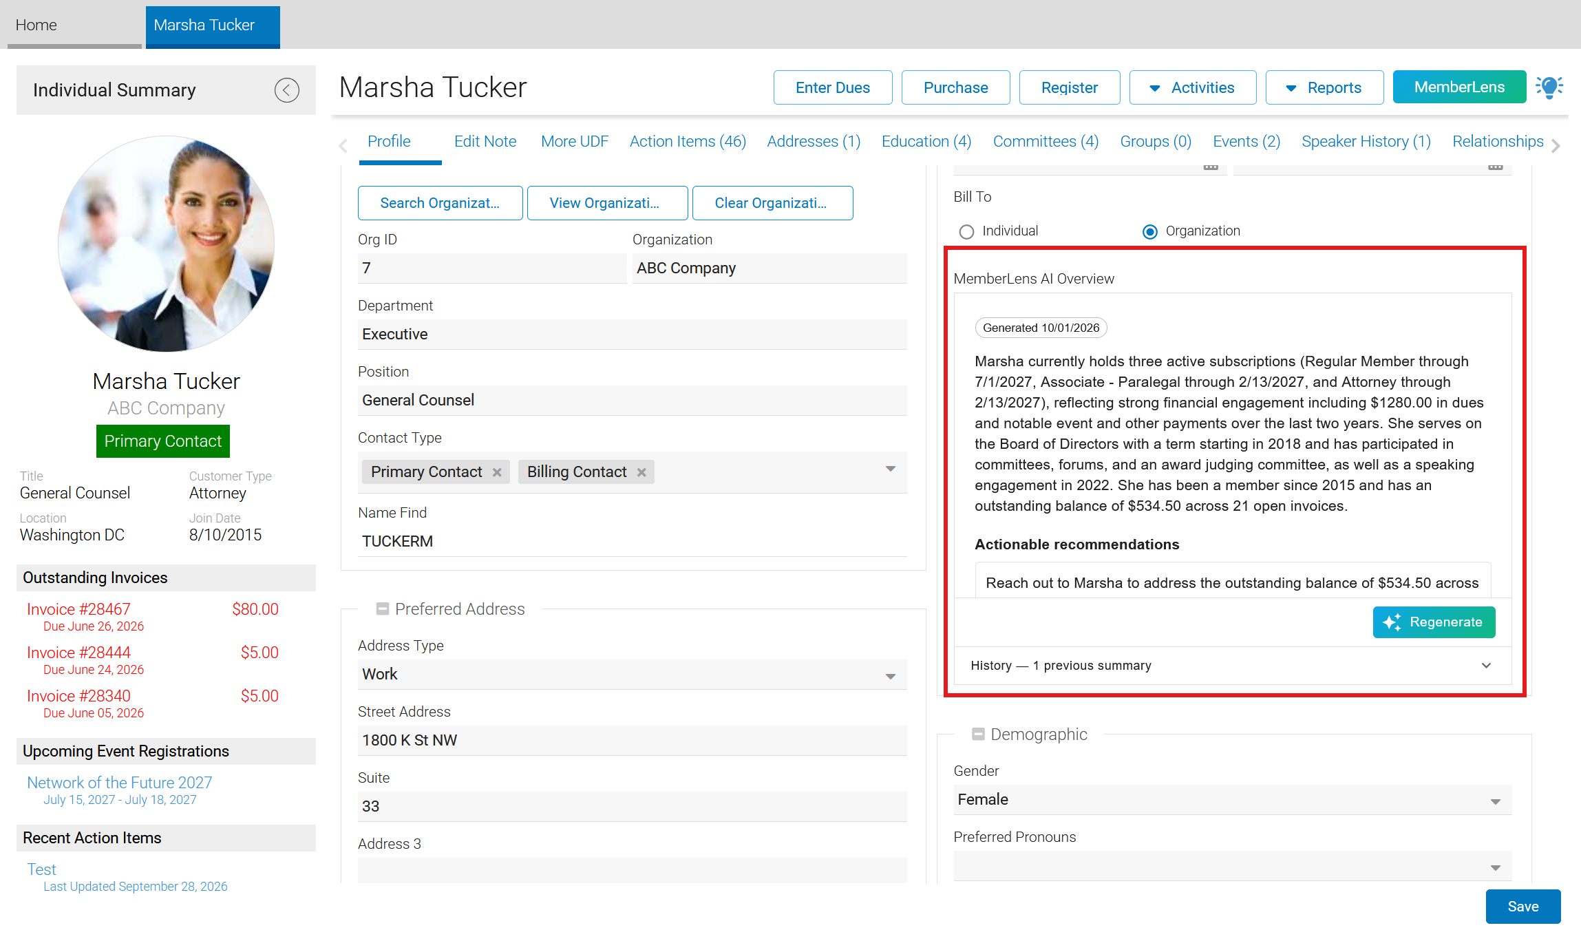Select Organization for Bill To
Viewport: 1581px width, 930px height.
coord(1149,231)
